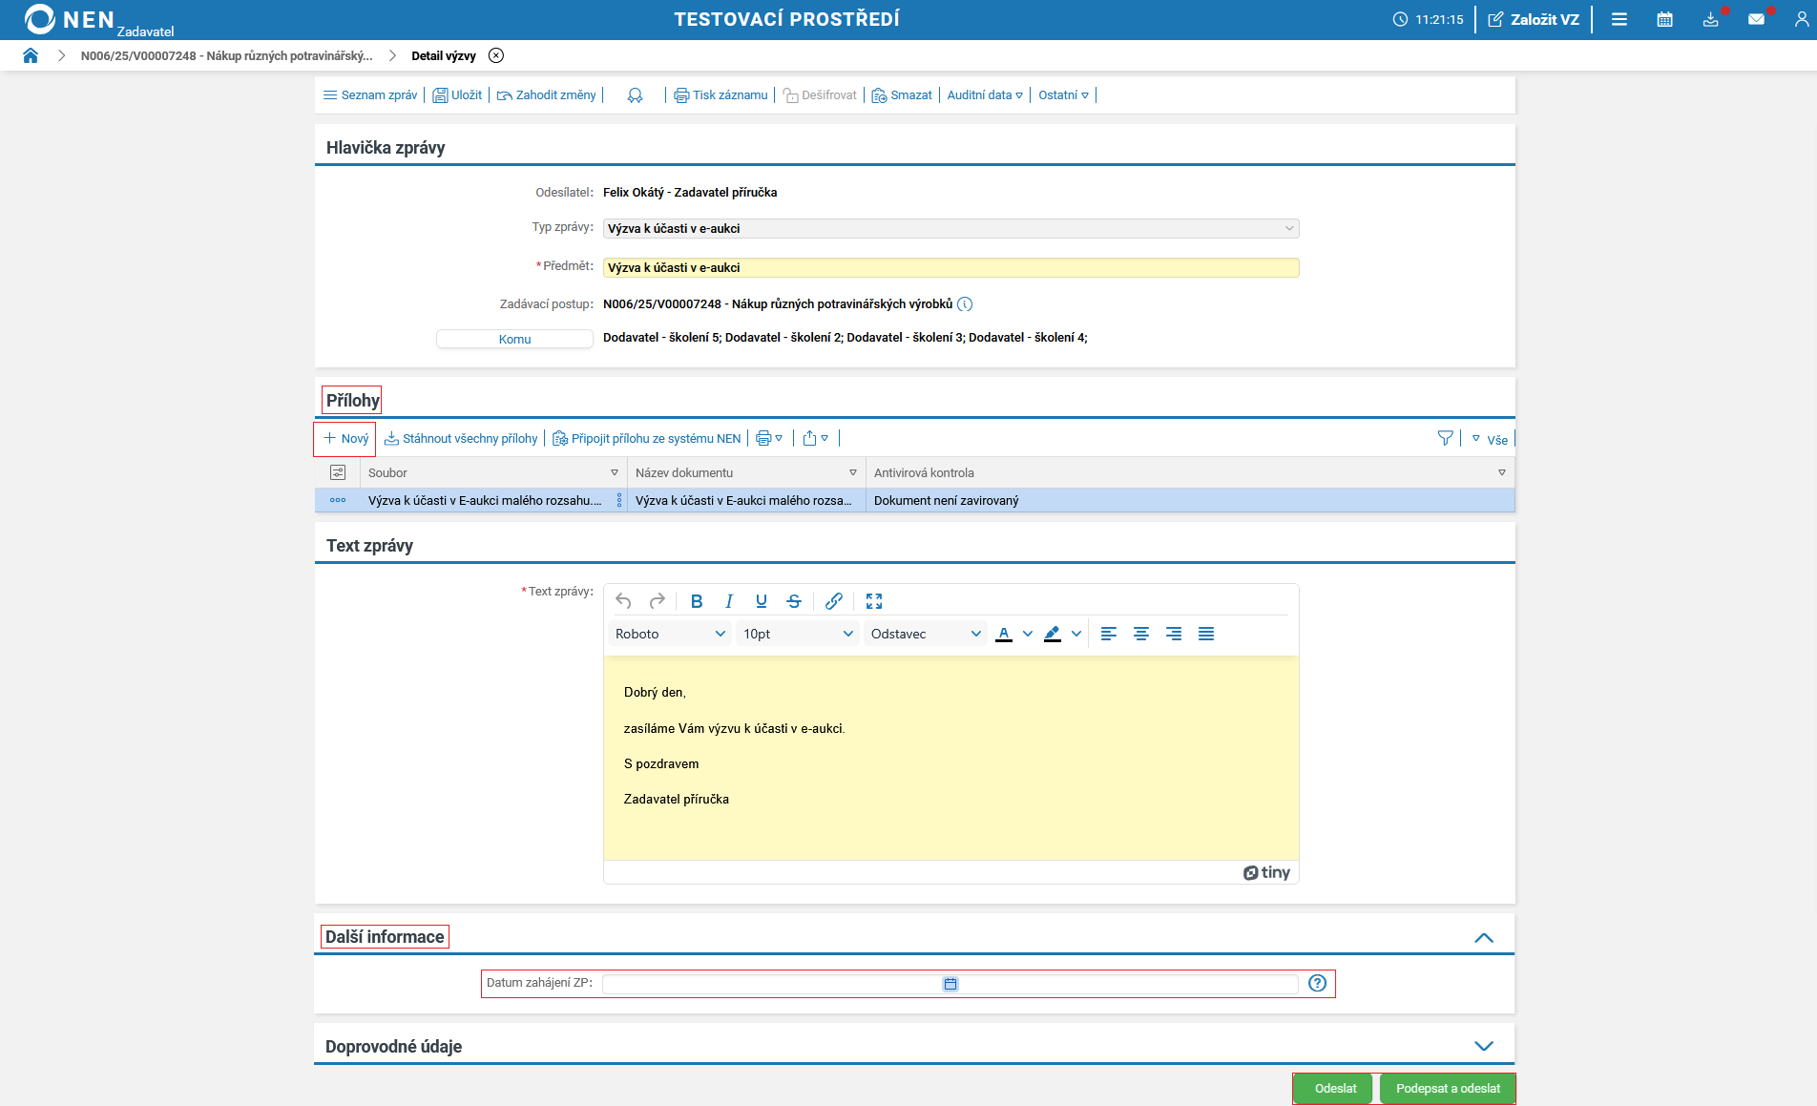Click the green Odeslat button
The image size is (1817, 1106).
[x=1335, y=1089]
